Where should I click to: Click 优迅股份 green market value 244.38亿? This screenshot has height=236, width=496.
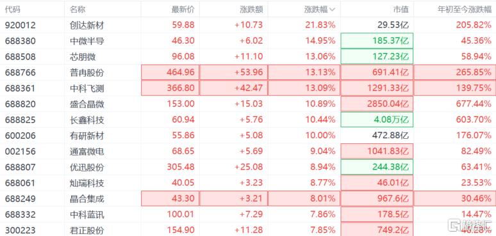point(377,167)
